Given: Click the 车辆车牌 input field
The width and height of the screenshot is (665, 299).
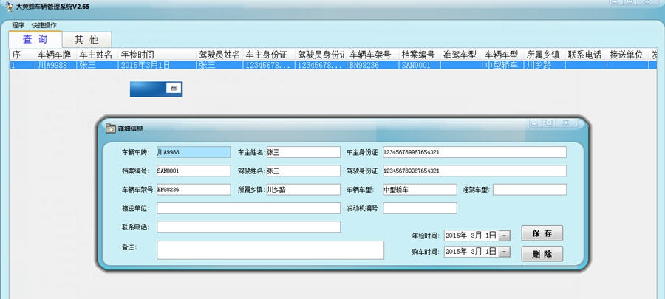Looking at the screenshot, I should (x=194, y=152).
